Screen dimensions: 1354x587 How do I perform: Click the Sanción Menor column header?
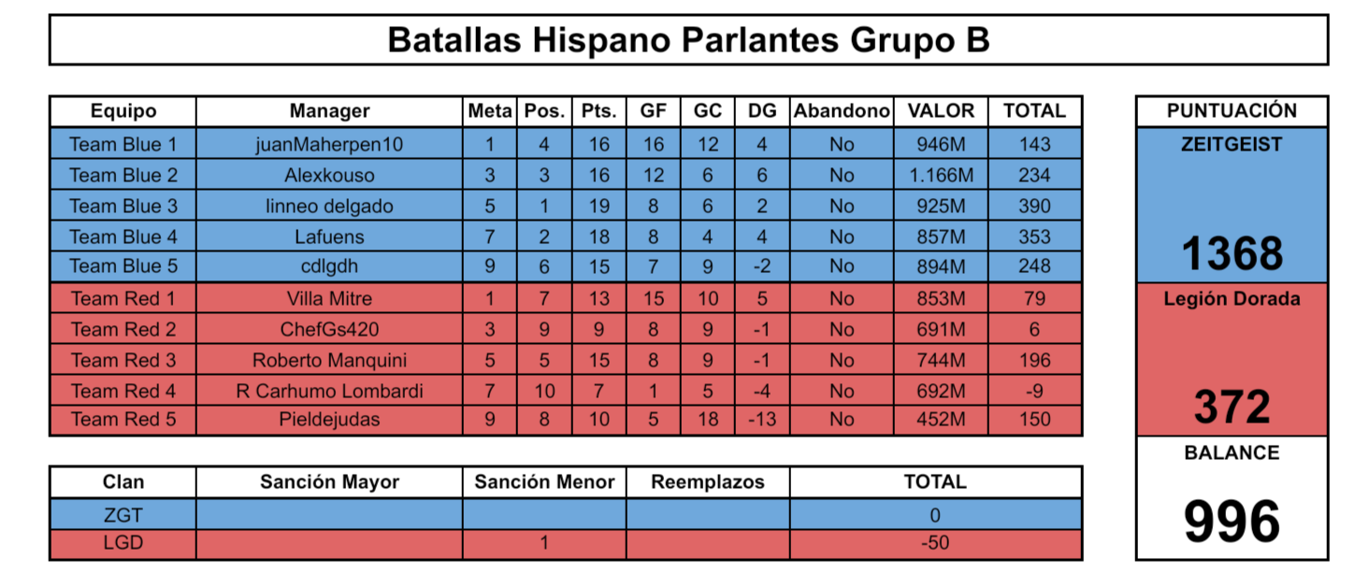click(544, 482)
